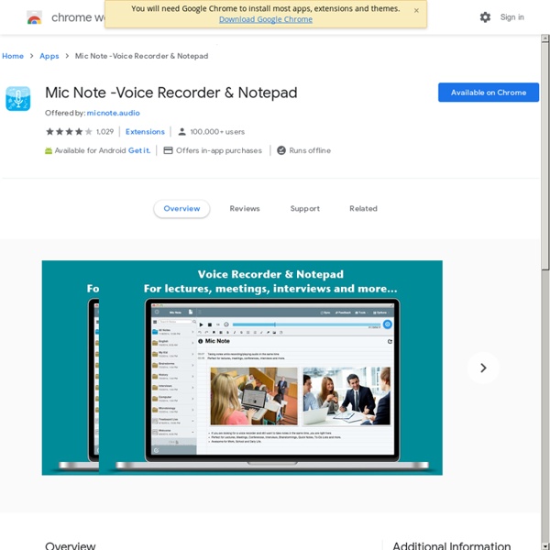View the Related tab
Viewport: 550px width, 550px height.
coord(363,209)
